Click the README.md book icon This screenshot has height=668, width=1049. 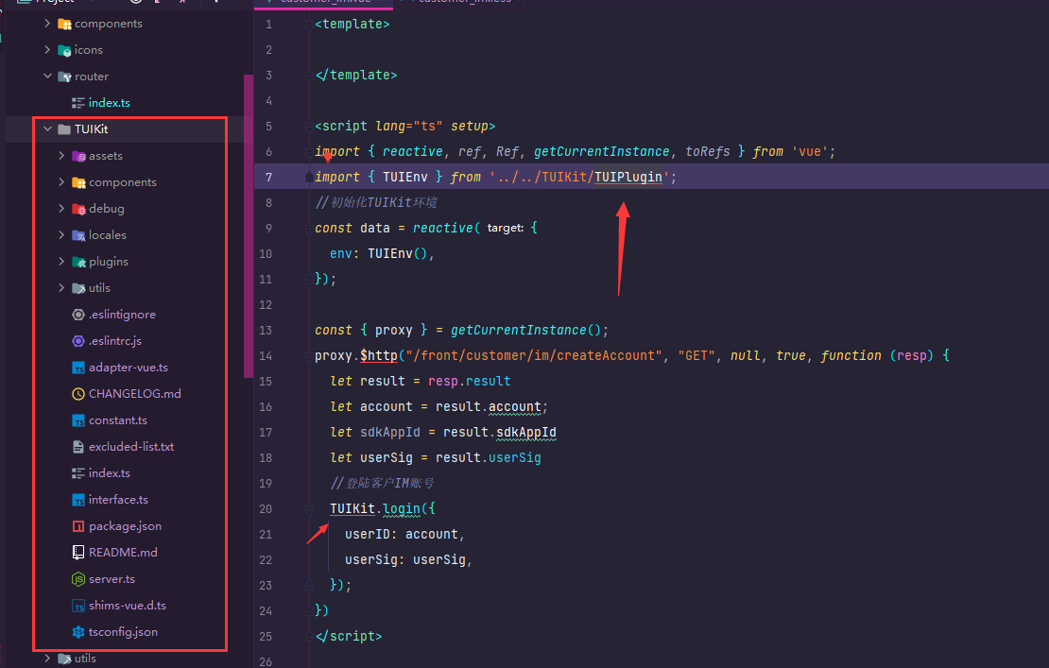click(x=78, y=553)
